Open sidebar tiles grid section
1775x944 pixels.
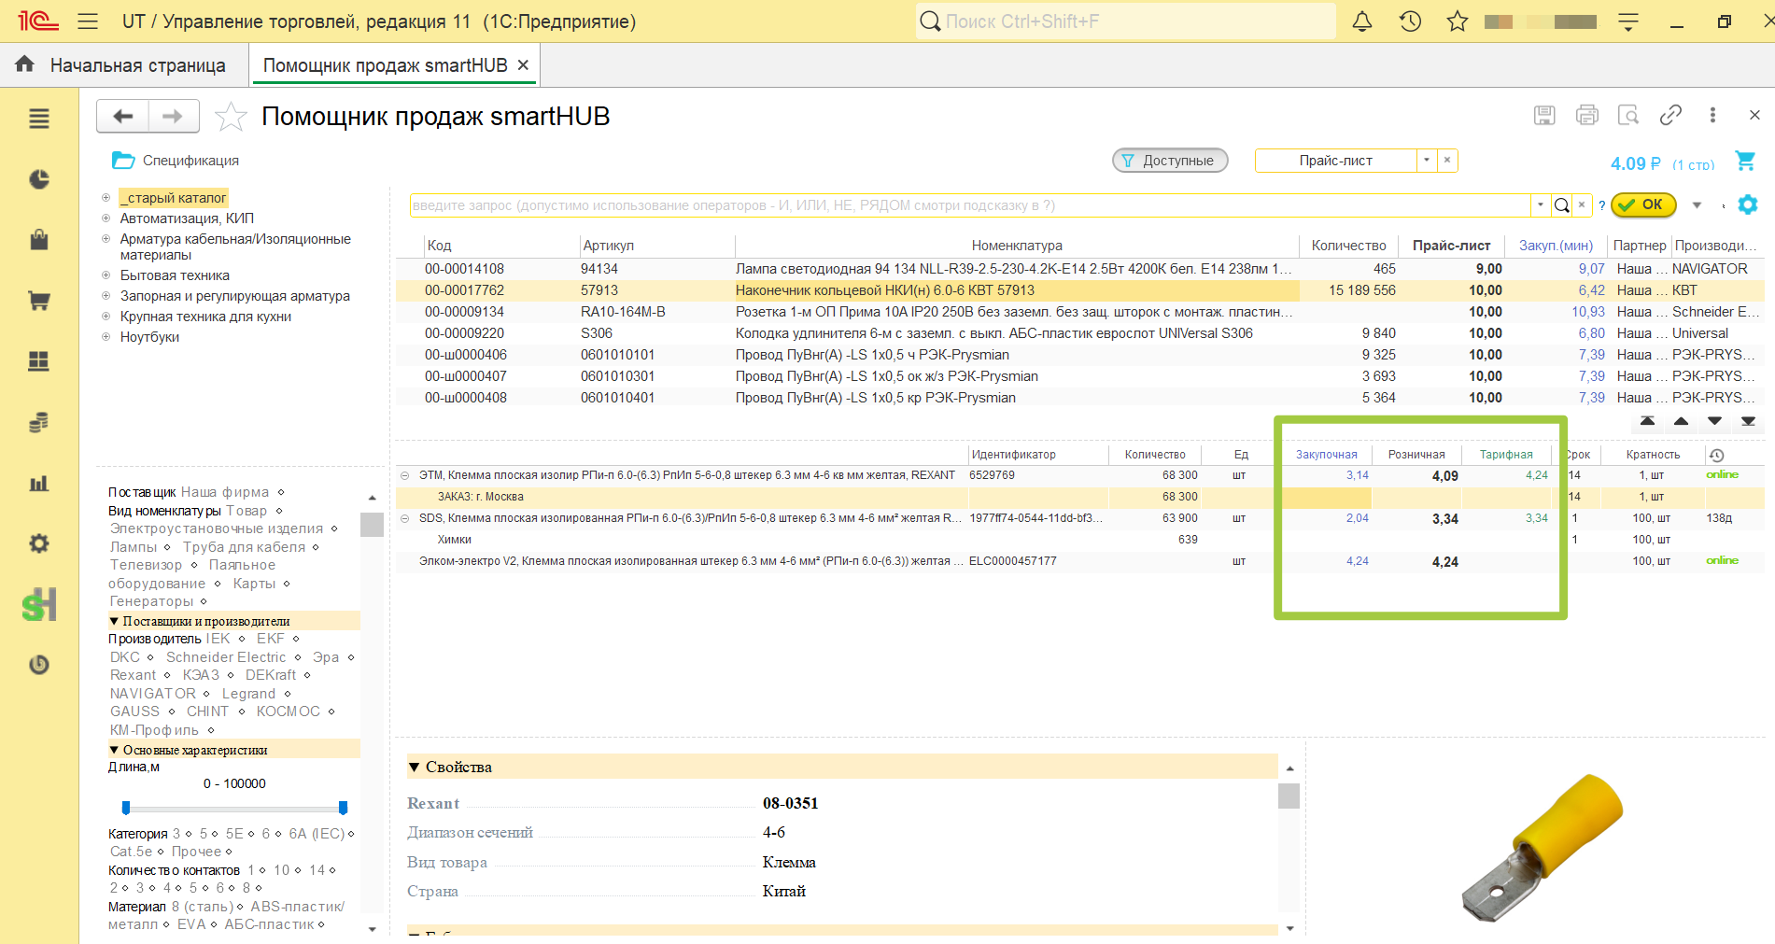tap(39, 361)
